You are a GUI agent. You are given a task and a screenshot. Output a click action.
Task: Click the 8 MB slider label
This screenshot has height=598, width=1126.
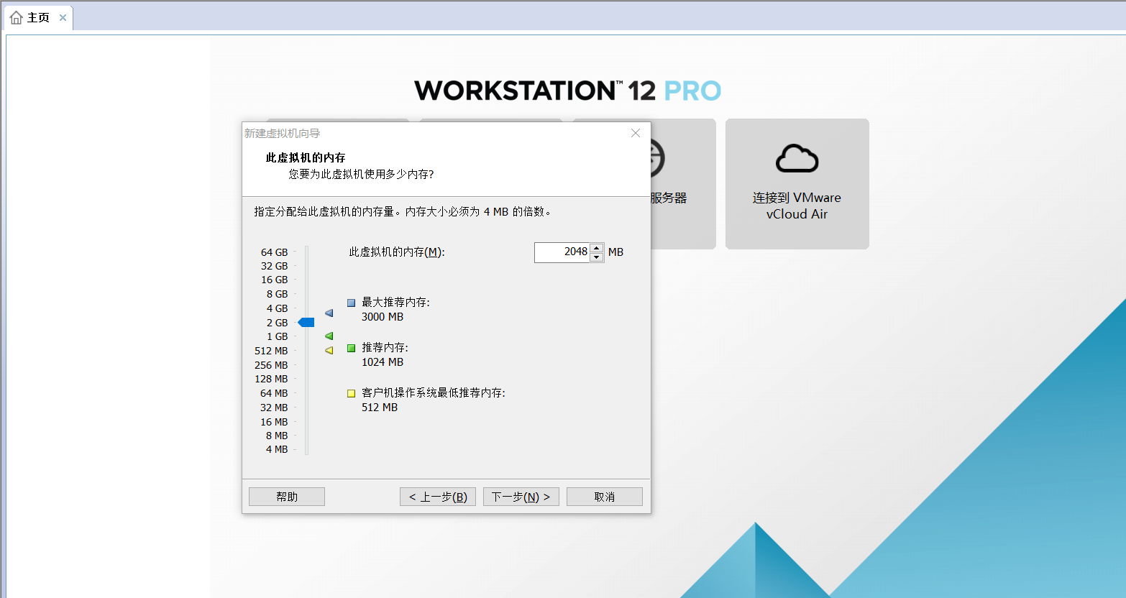(x=277, y=436)
